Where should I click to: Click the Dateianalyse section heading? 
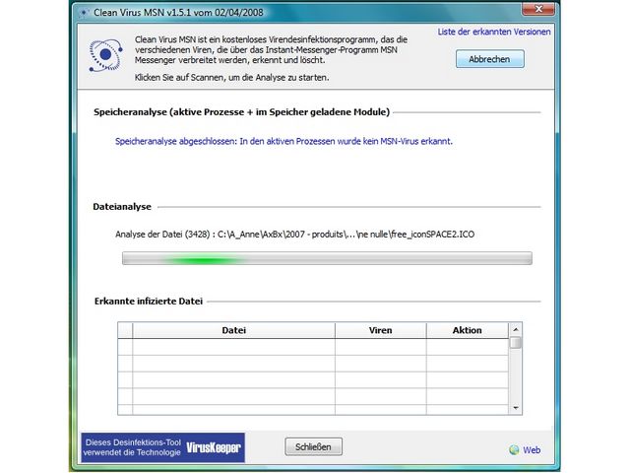(x=122, y=207)
